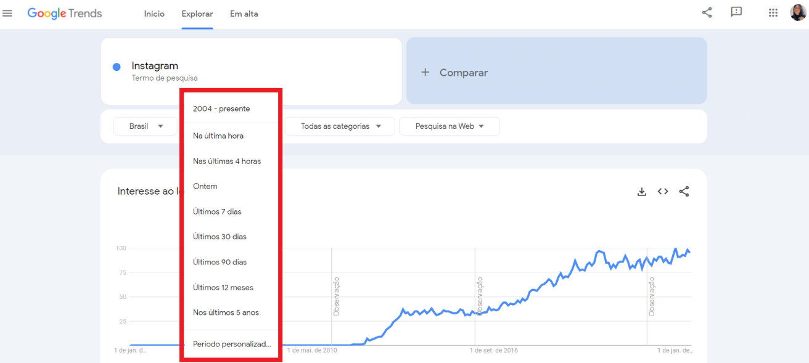Select Nos últimos 5 anos
Image resolution: width=809 pixels, height=363 pixels.
click(x=231, y=312)
